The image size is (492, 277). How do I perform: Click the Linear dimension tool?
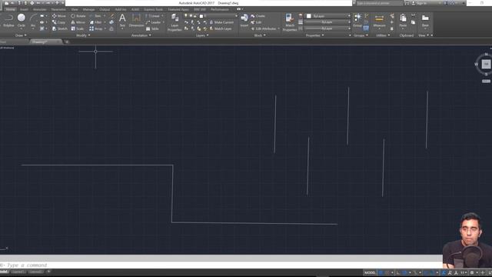click(153, 16)
